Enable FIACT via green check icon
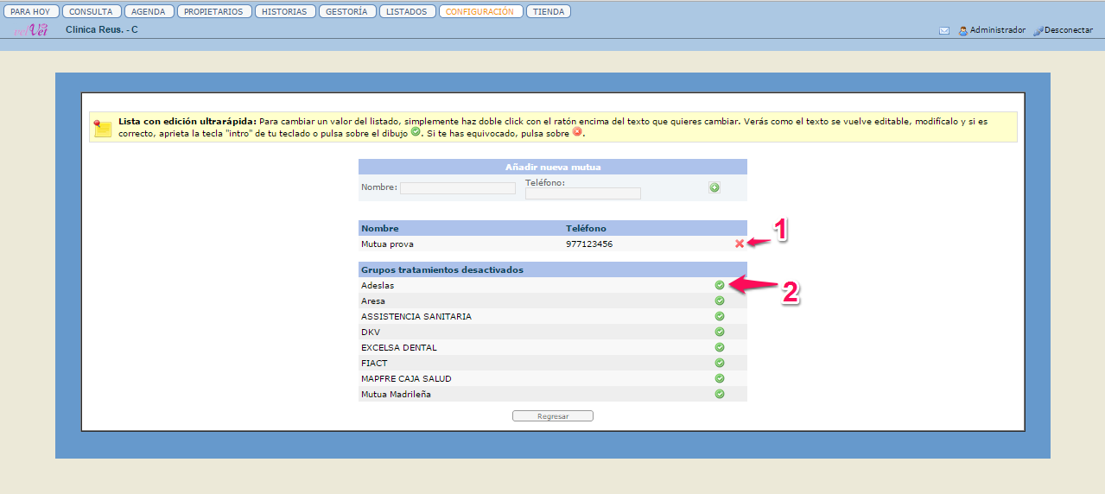 point(720,363)
